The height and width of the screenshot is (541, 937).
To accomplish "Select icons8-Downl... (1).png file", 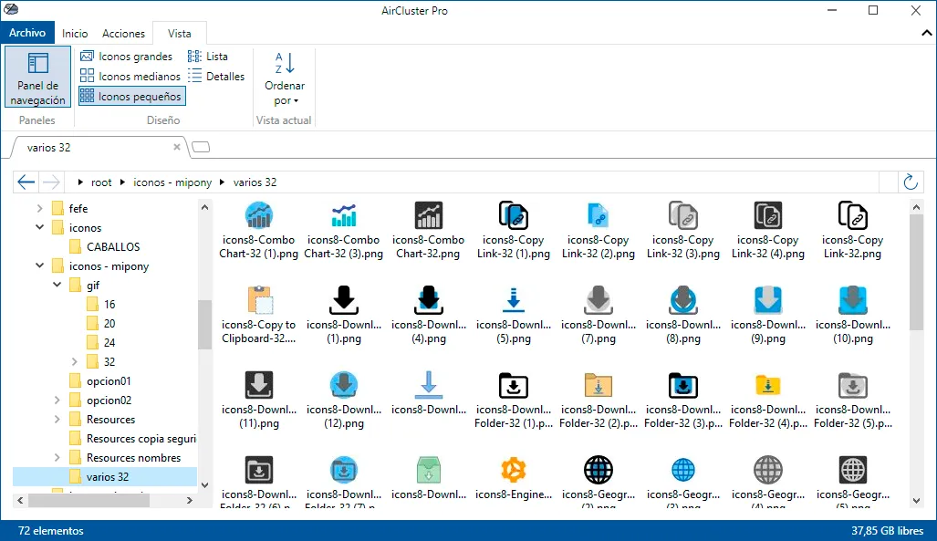I will point(344,316).
